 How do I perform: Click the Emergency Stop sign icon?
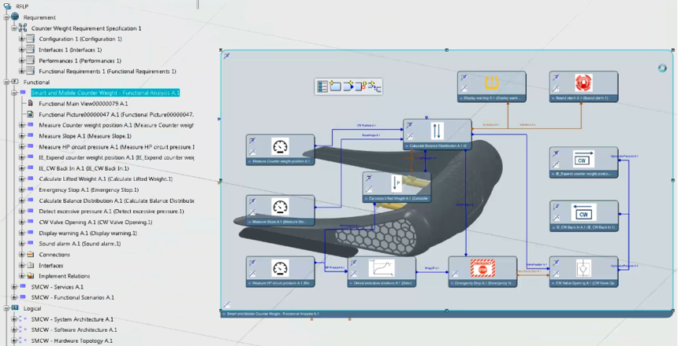(x=482, y=268)
